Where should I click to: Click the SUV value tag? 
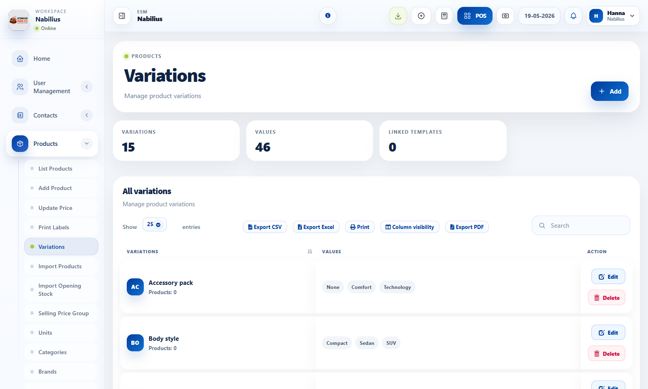(x=391, y=343)
